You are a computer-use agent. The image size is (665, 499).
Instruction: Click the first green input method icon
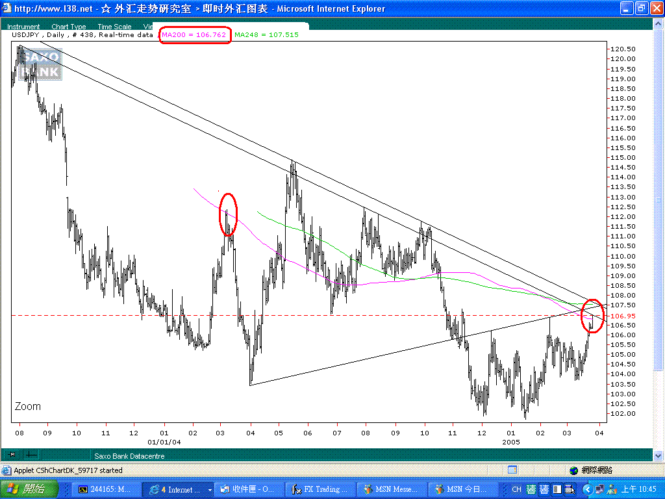pos(531,489)
